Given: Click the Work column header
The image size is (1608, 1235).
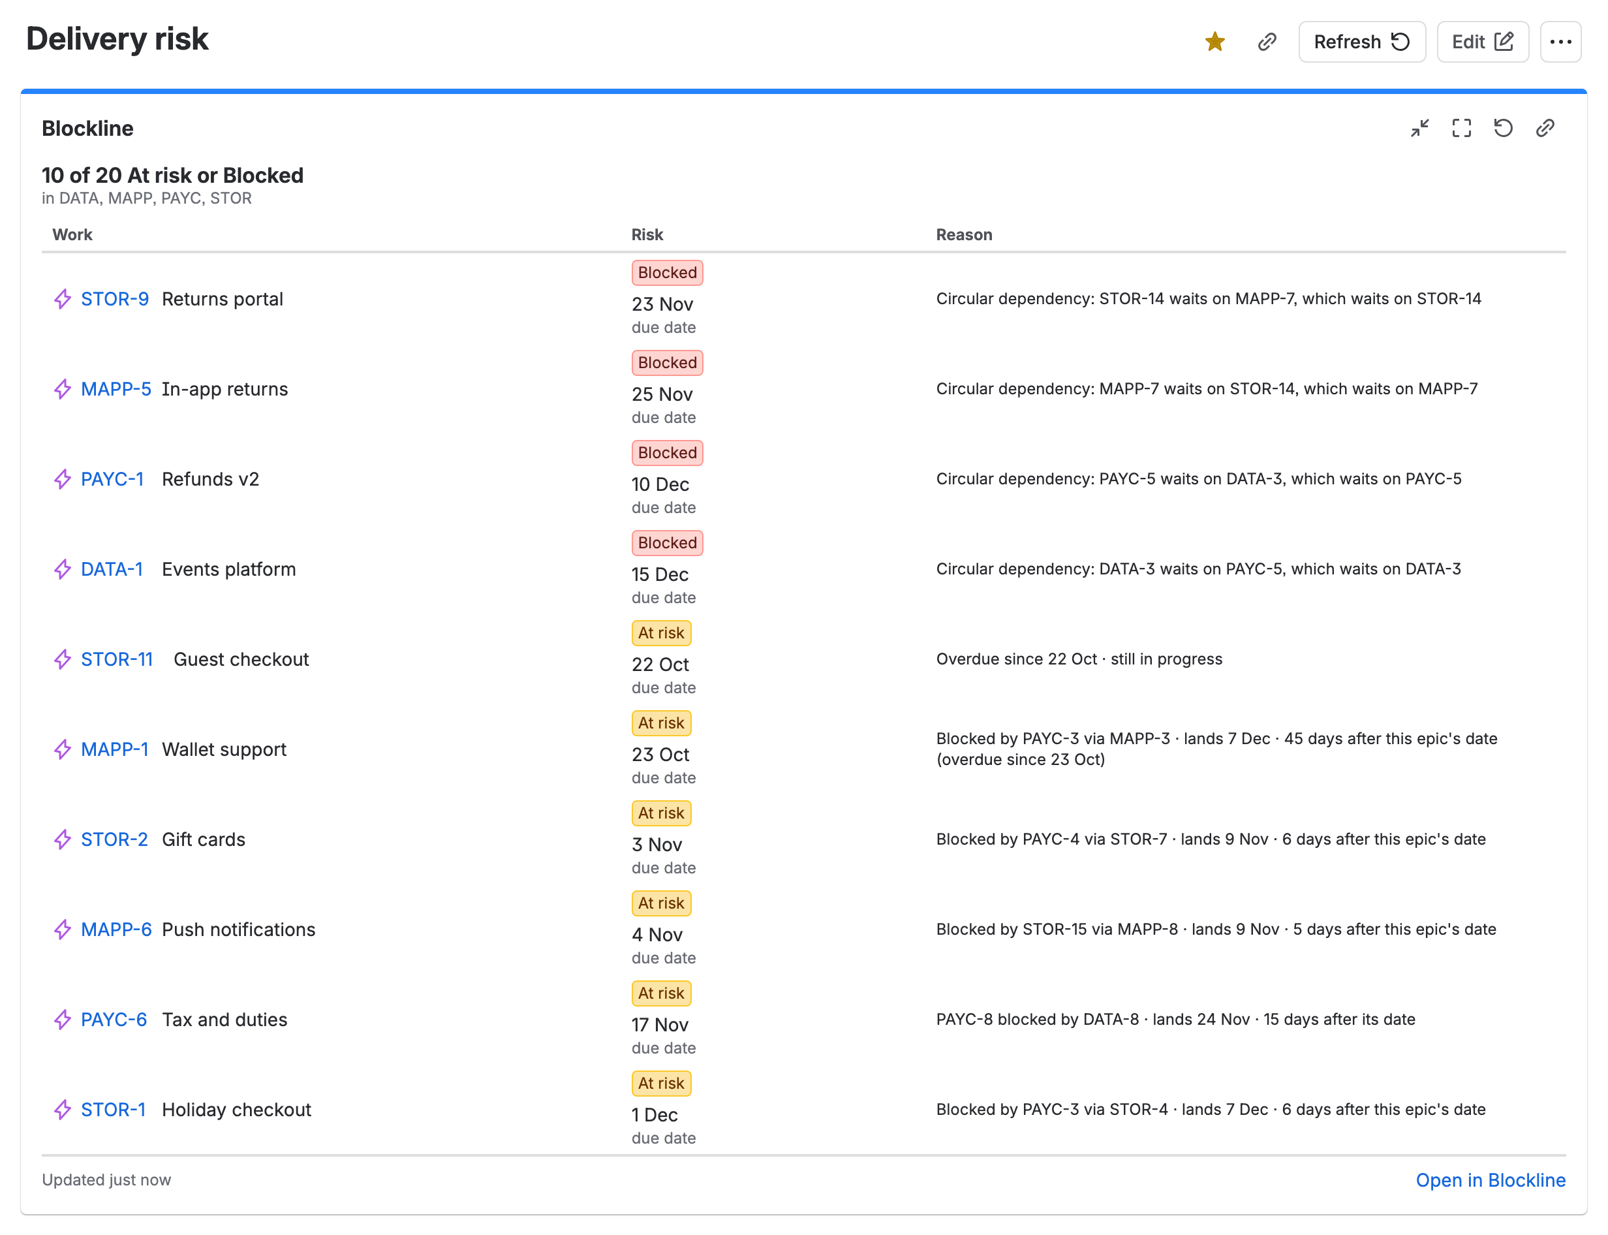Looking at the screenshot, I should (x=72, y=234).
